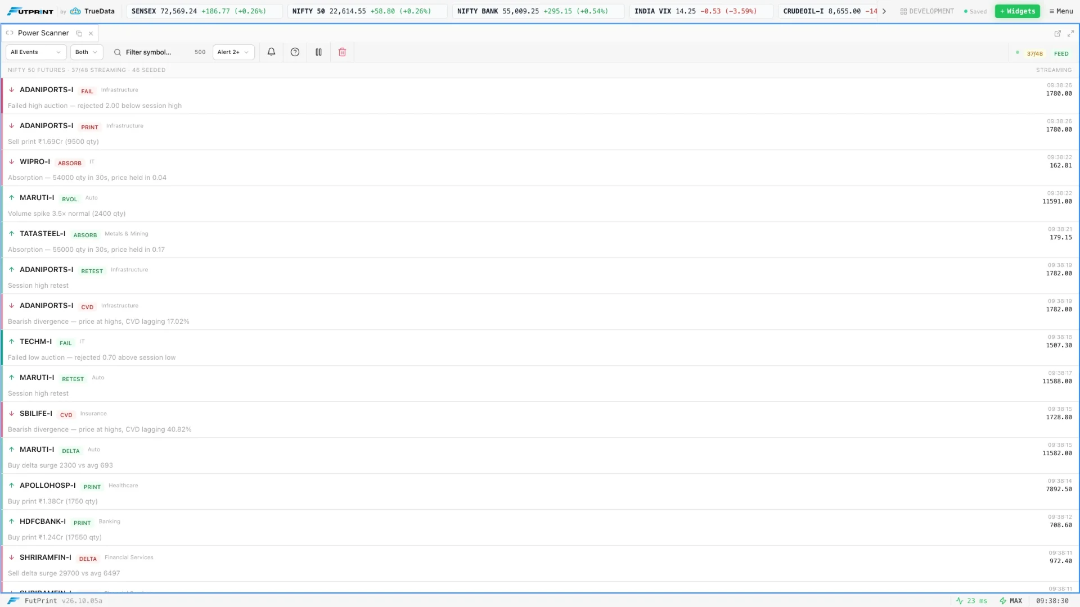Open the DEVELOPMENT workspace selector

(x=927, y=11)
